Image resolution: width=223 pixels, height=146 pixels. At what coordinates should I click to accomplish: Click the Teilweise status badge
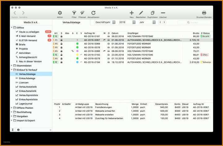[x=206, y=62]
